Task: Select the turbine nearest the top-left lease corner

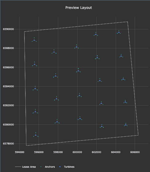Action: [x=34, y=40]
